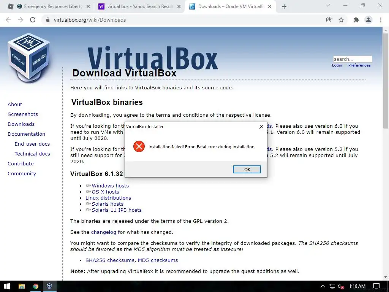Viewport: 389px width, 292px height.
Task: Open Community in the sidebar
Action: tap(22, 174)
